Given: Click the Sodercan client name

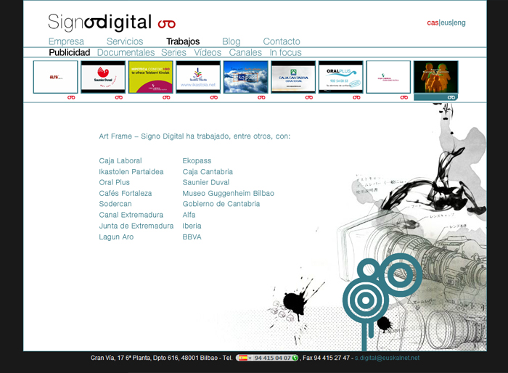Looking at the screenshot, I should coord(115,204).
